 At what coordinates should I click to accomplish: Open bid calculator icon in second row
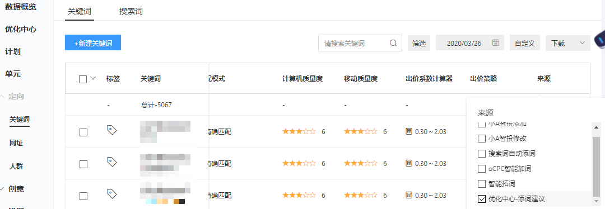(409, 164)
